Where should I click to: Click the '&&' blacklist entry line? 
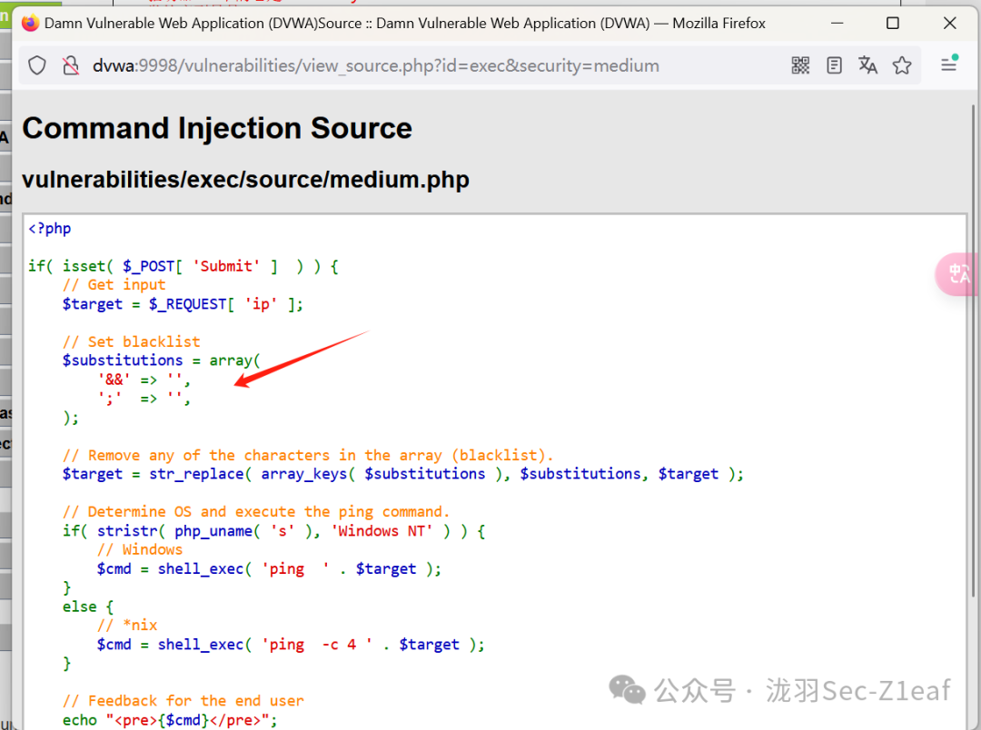click(144, 380)
